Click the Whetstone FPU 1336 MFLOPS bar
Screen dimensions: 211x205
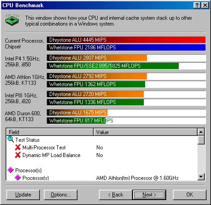pos(95,102)
